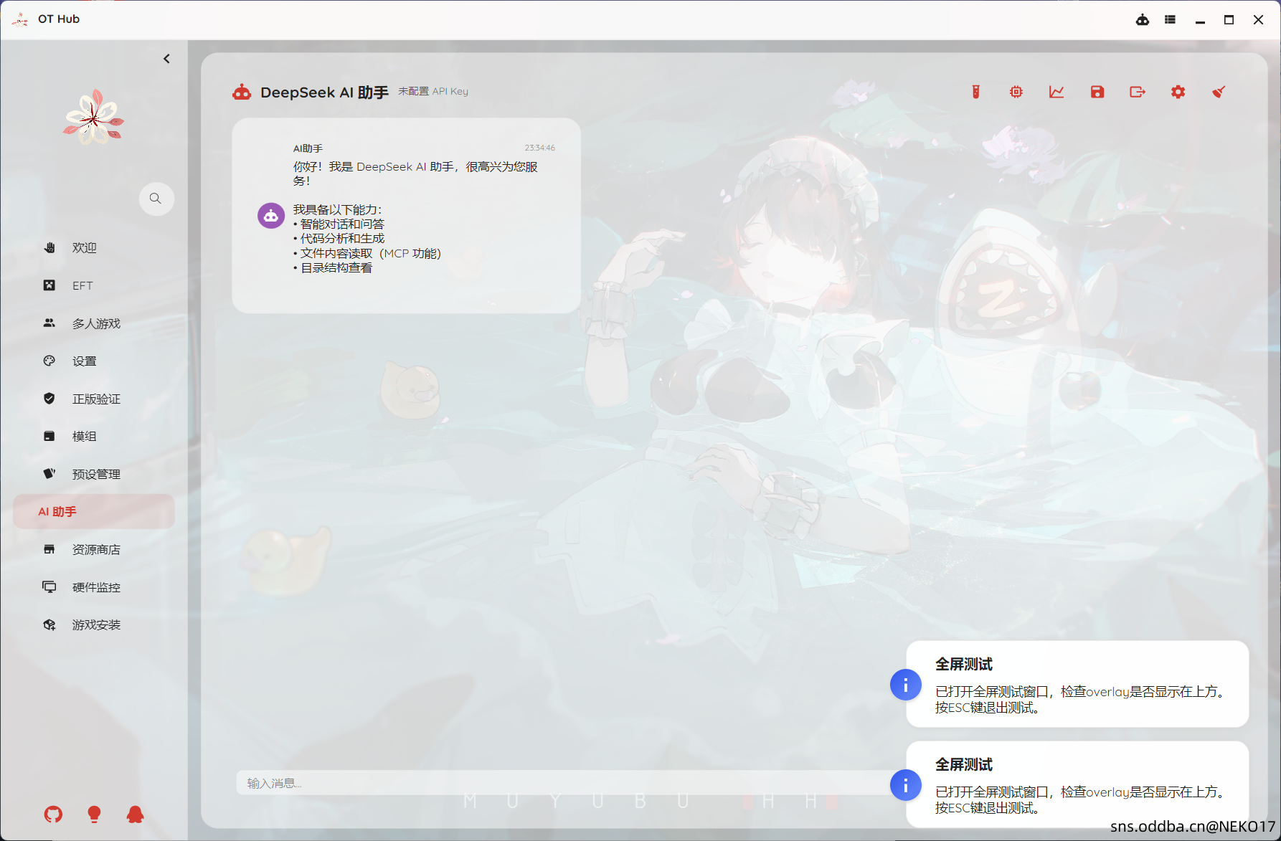
Task: Click the list icon in title bar
Action: tap(1171, 20)
